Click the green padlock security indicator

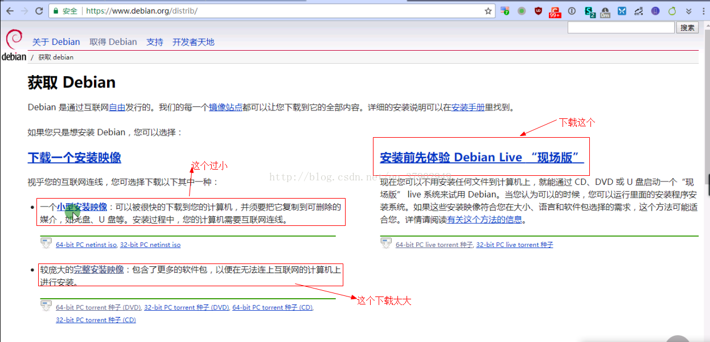click(x=56, y=11)
